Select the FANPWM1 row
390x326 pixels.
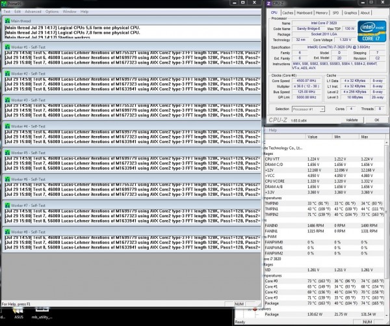[324, 248]
